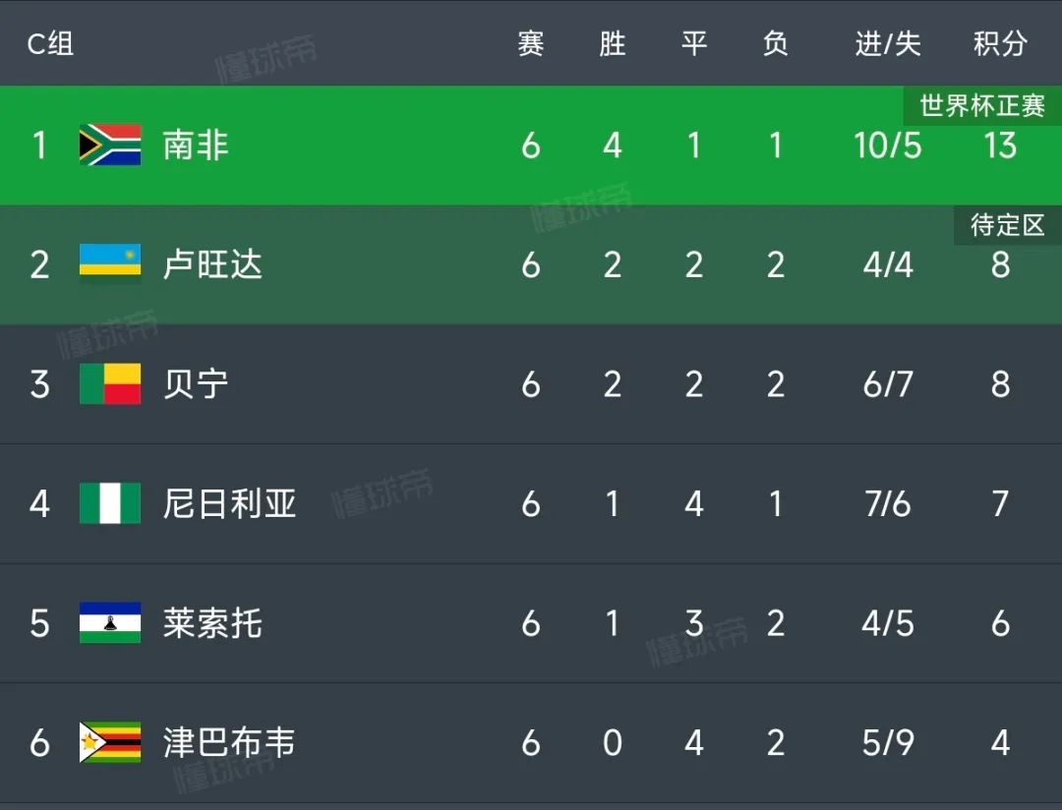Click the Zimbabwe flag icon

coord(110,742)
